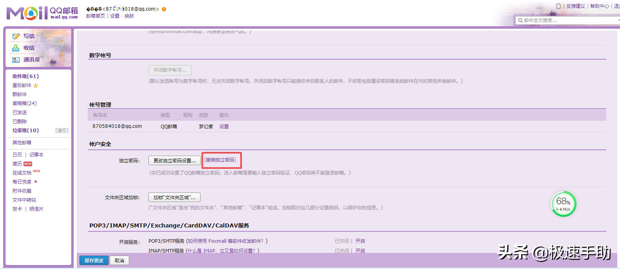Open 通讯录 contacts

[32, 60]
